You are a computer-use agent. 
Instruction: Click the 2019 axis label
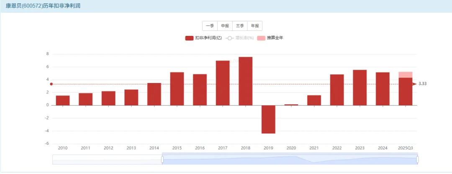[268, 148]
